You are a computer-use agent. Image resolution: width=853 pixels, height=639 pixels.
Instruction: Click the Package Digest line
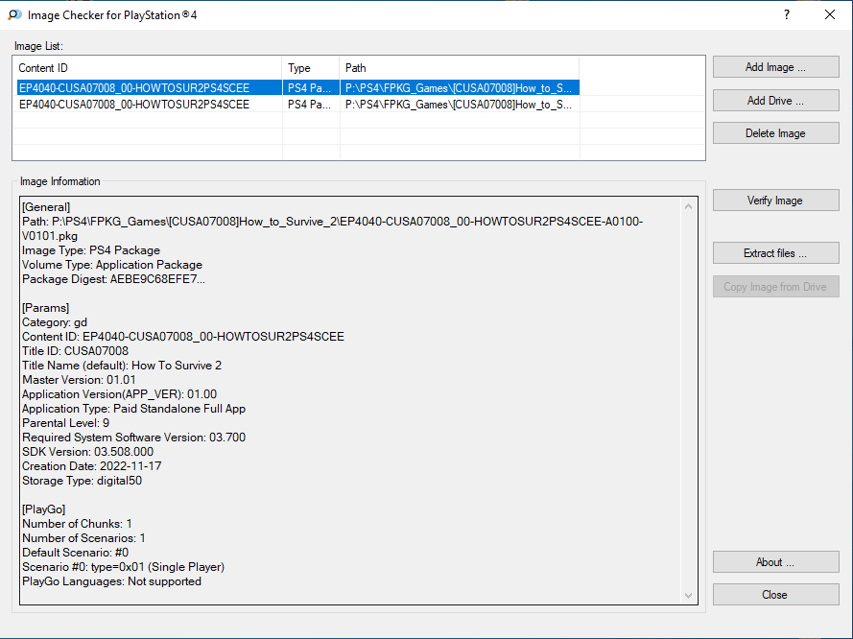coord(113,279)
